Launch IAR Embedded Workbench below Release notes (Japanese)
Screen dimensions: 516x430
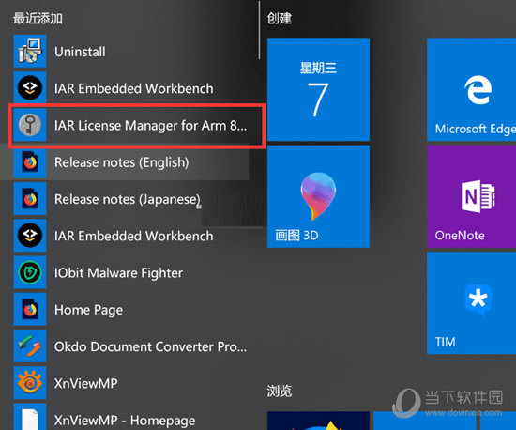point(133,236)
